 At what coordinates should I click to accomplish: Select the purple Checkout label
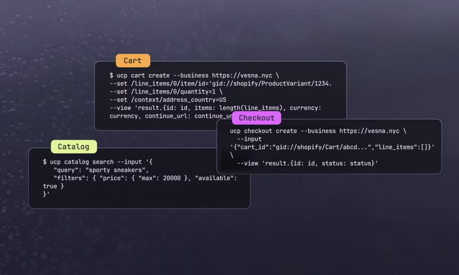[x=256, y=118]
